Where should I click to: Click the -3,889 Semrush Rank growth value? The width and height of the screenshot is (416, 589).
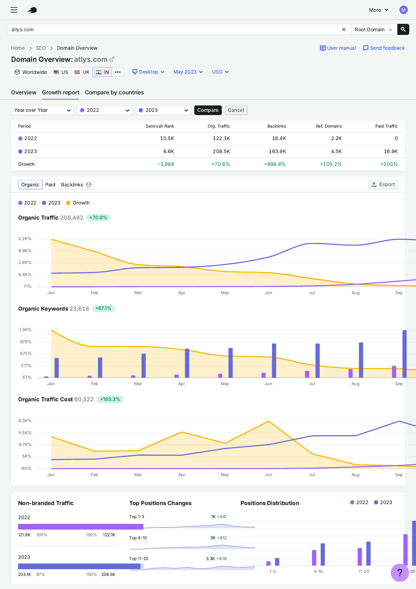pyautogui.click(x=166, y=164)
